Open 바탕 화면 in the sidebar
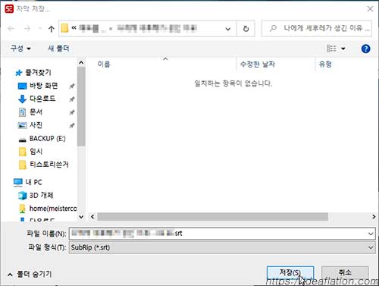 (x=38, y=86)
